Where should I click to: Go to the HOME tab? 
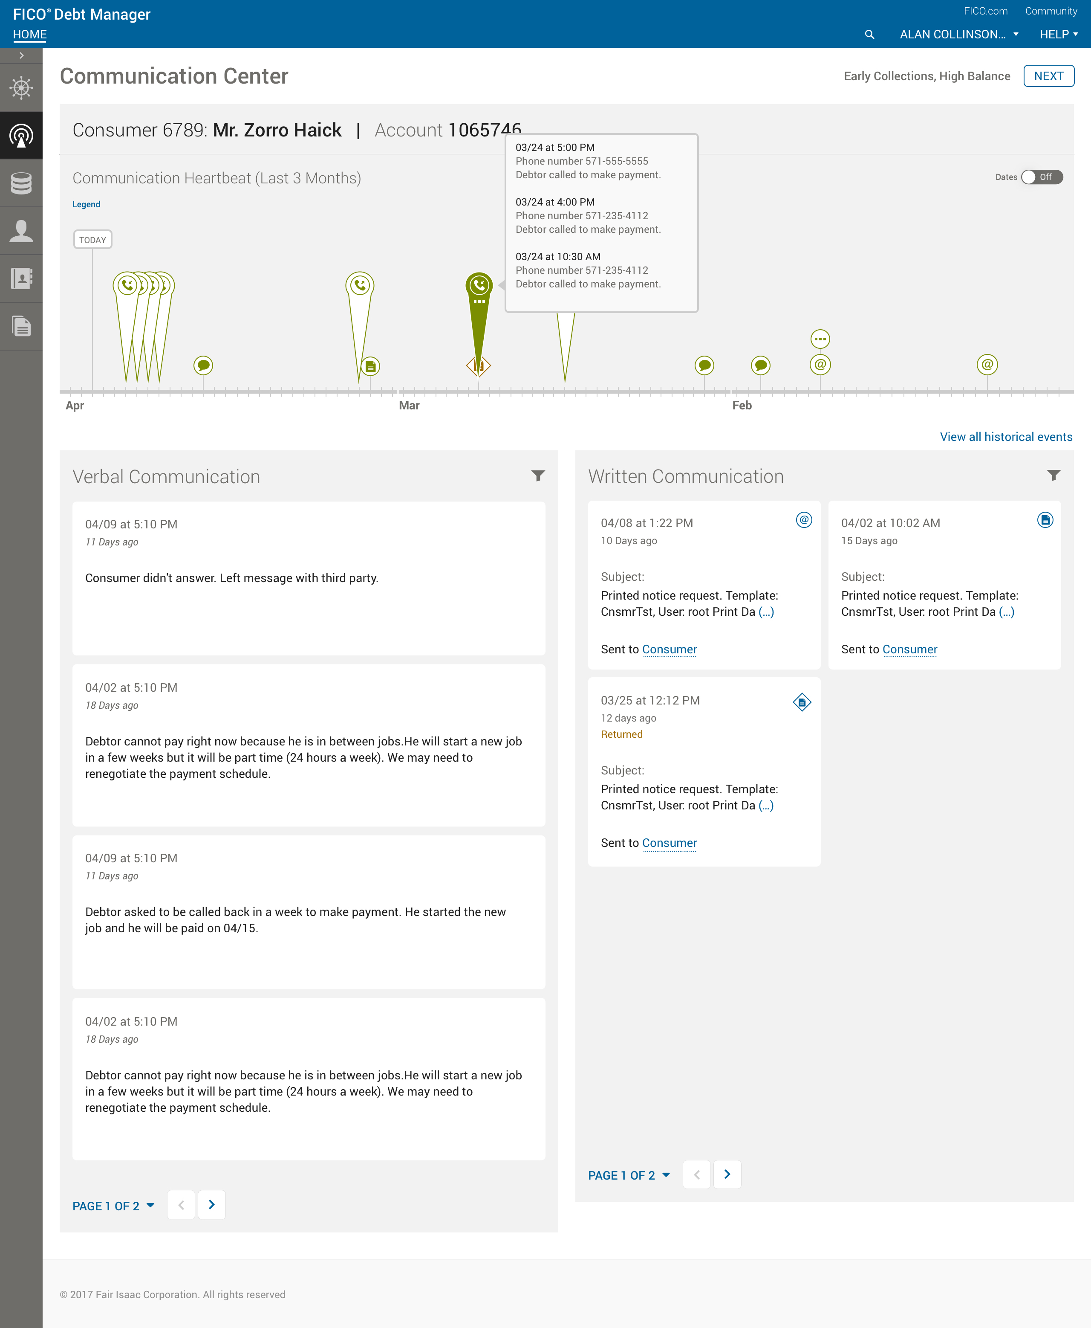(29, 35)
